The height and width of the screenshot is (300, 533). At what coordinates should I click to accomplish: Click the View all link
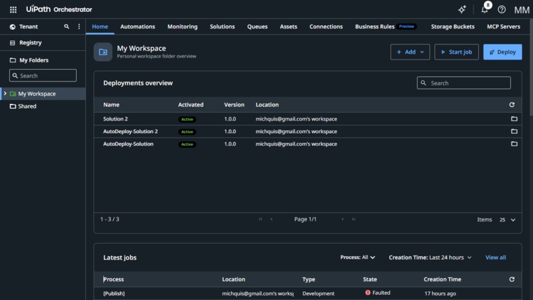point(495,258)
